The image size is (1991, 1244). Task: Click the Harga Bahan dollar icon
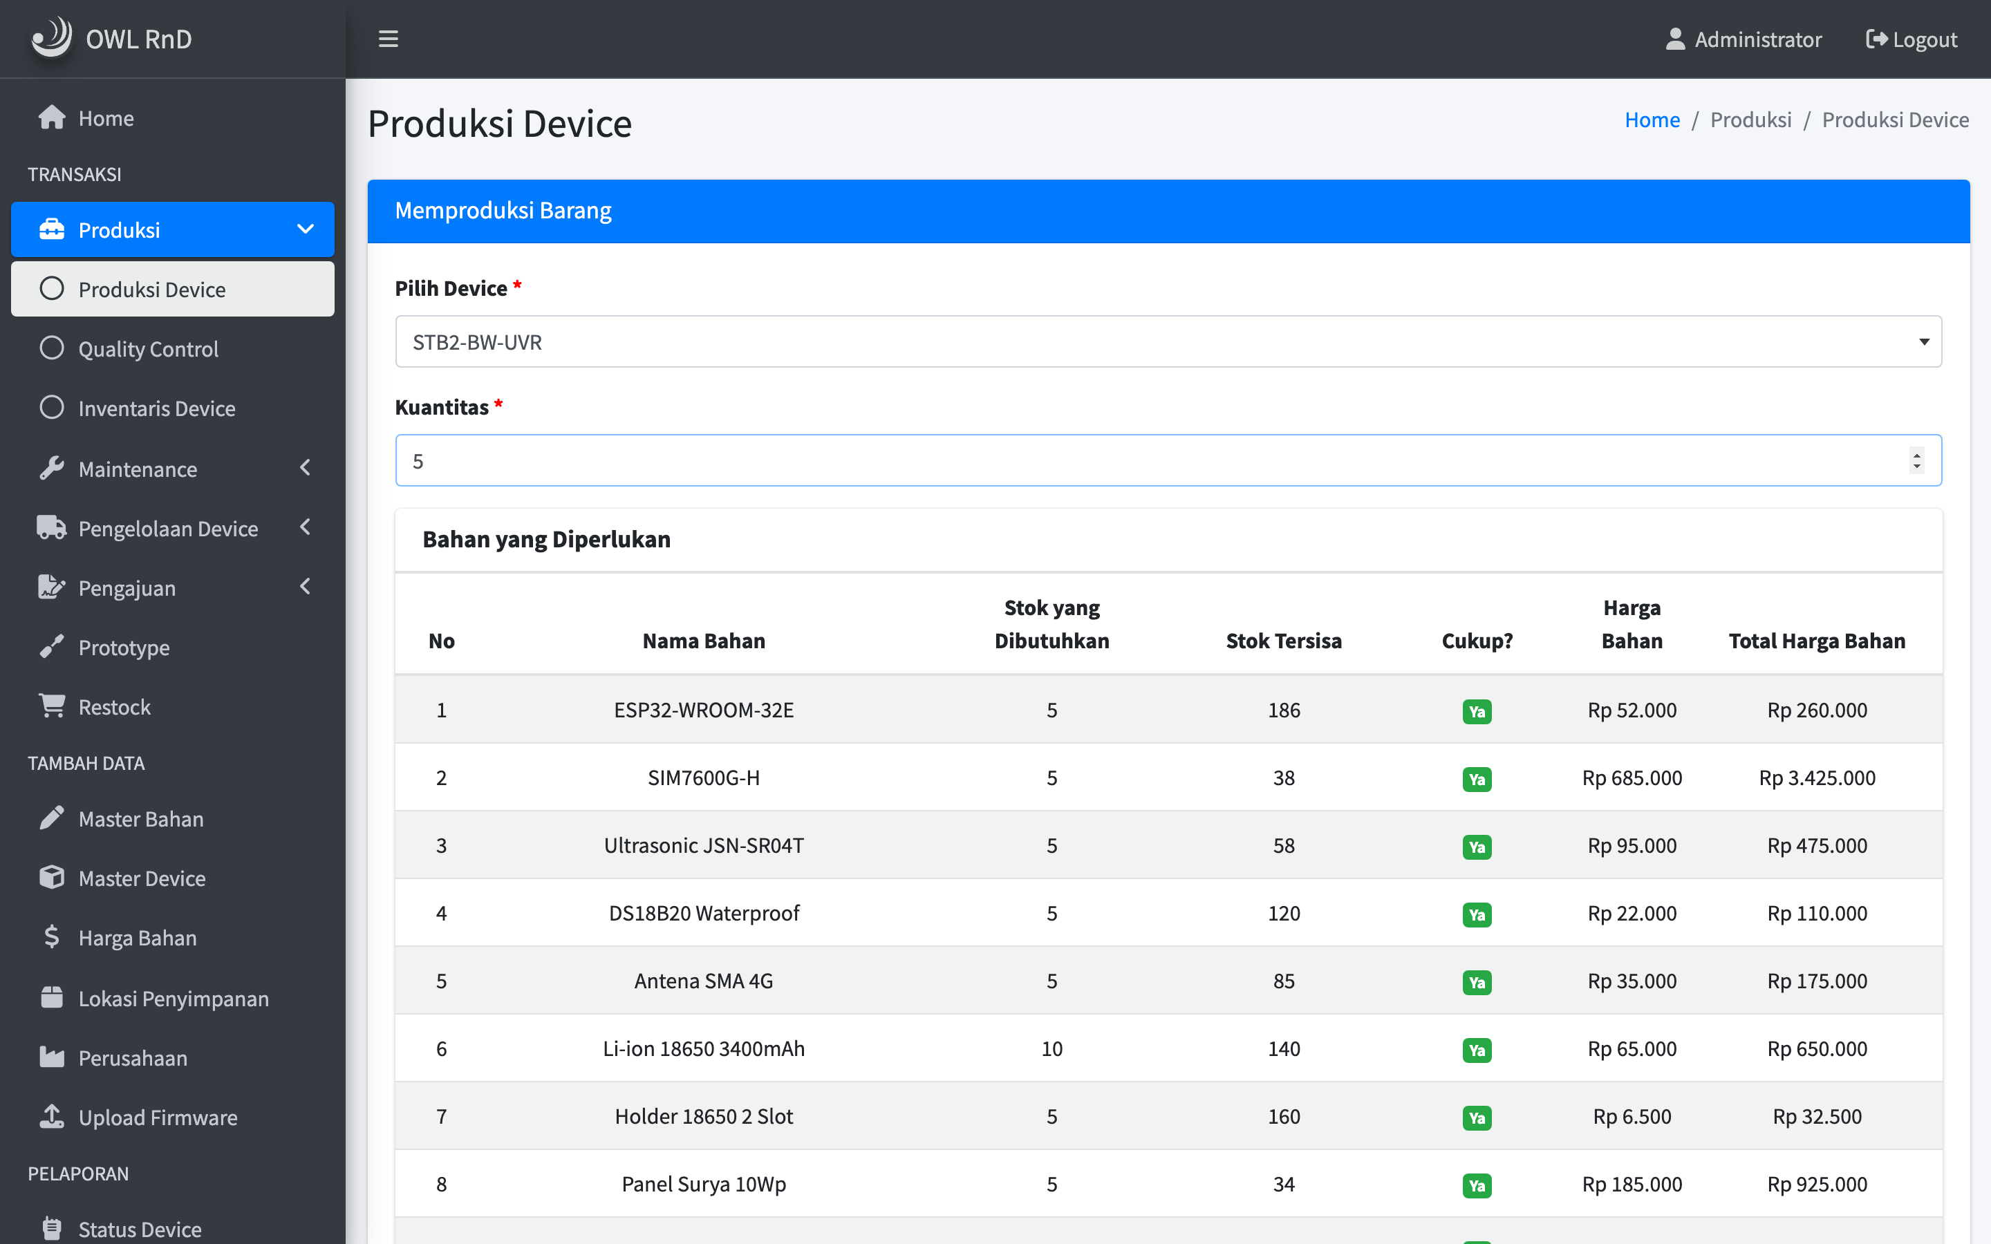click(x=52, y=936)
